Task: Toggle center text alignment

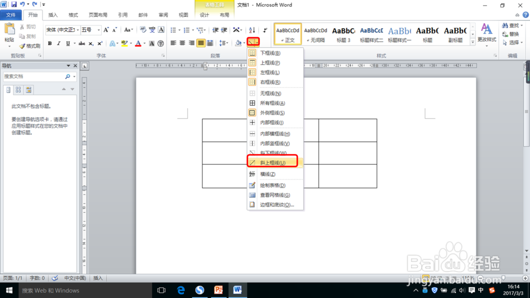Action: coord(182,43)
